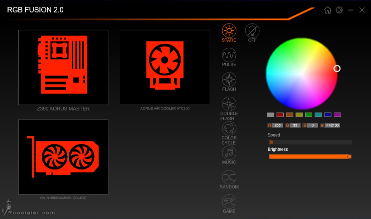
Task: Close the RGB Fusion window
Action: pos(362,10)
